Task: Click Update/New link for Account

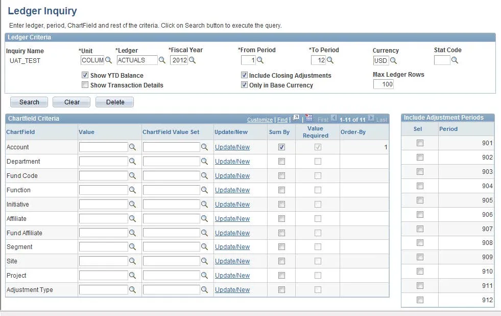Action: (x=232, y=147)
